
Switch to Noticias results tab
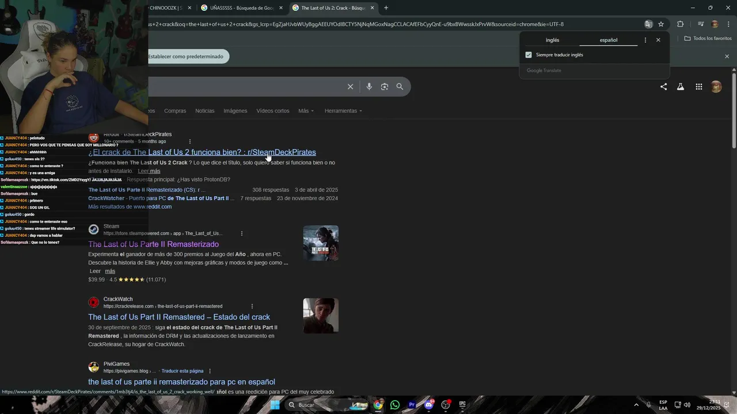pos(204,111)
